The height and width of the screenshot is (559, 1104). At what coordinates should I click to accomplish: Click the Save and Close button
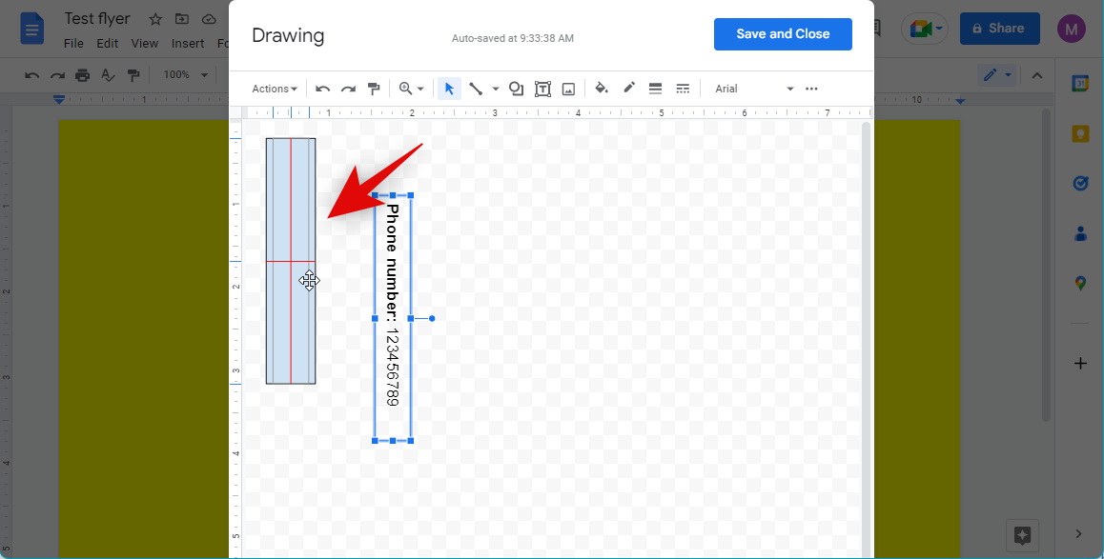(783, 34)
